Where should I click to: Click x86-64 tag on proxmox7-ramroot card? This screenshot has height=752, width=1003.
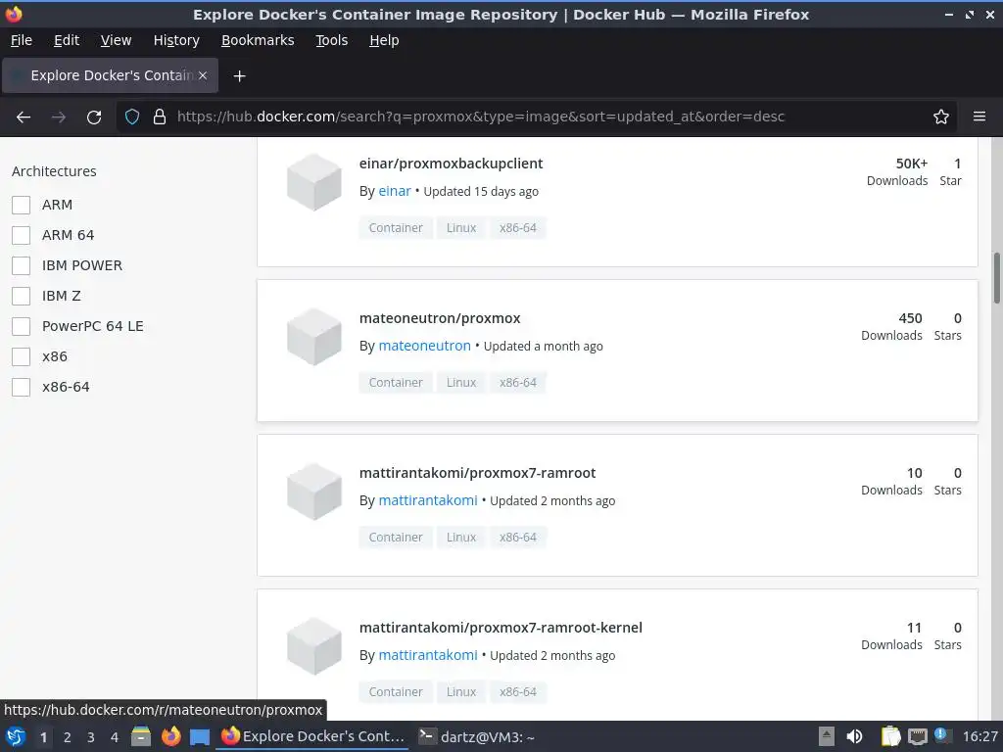tap(518, 538)
